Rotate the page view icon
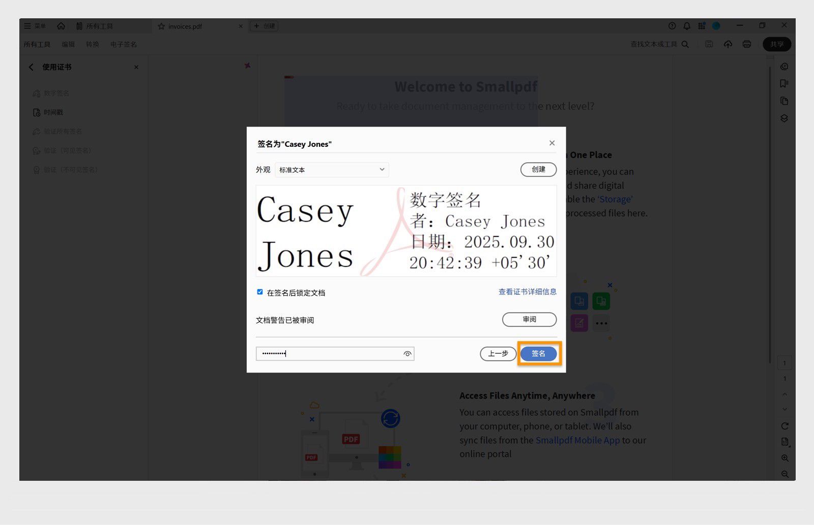 [784, 426]
